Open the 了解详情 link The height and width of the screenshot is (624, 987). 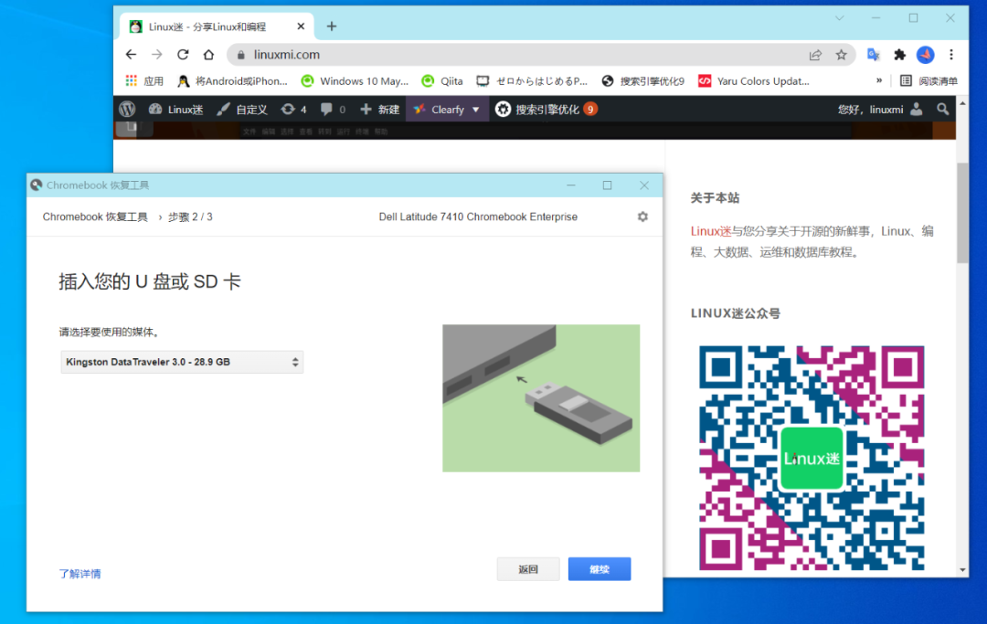click(x=80, y=573)
